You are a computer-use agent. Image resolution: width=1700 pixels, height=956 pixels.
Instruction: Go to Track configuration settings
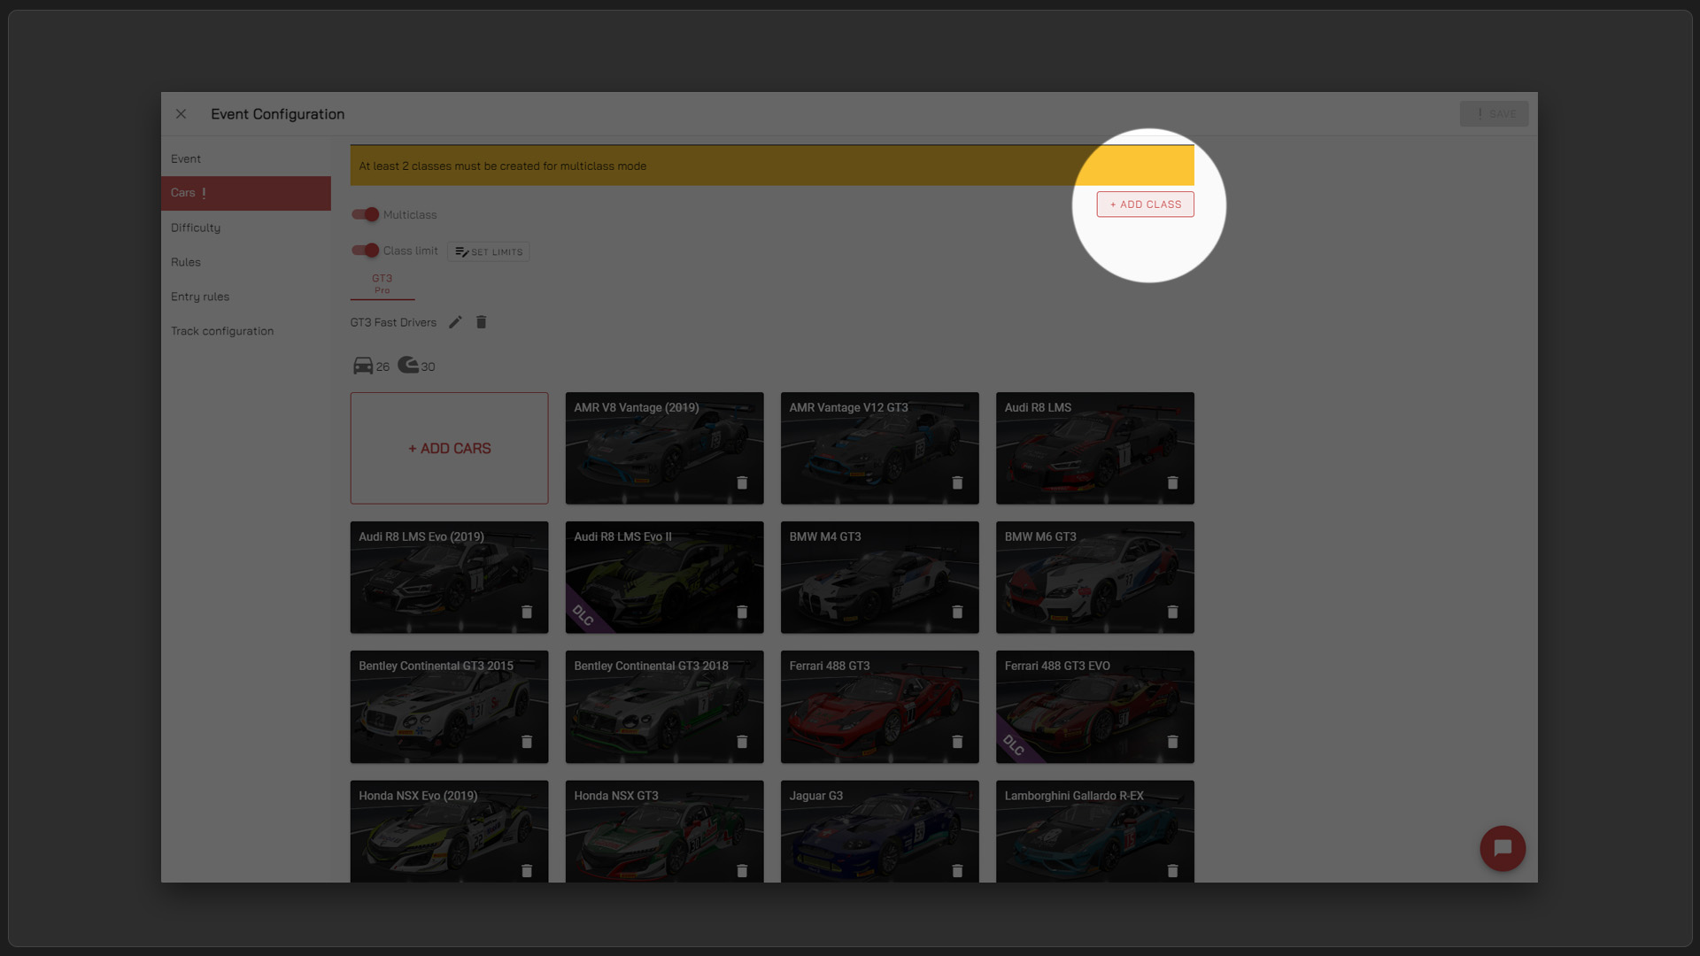coord(222,331)
